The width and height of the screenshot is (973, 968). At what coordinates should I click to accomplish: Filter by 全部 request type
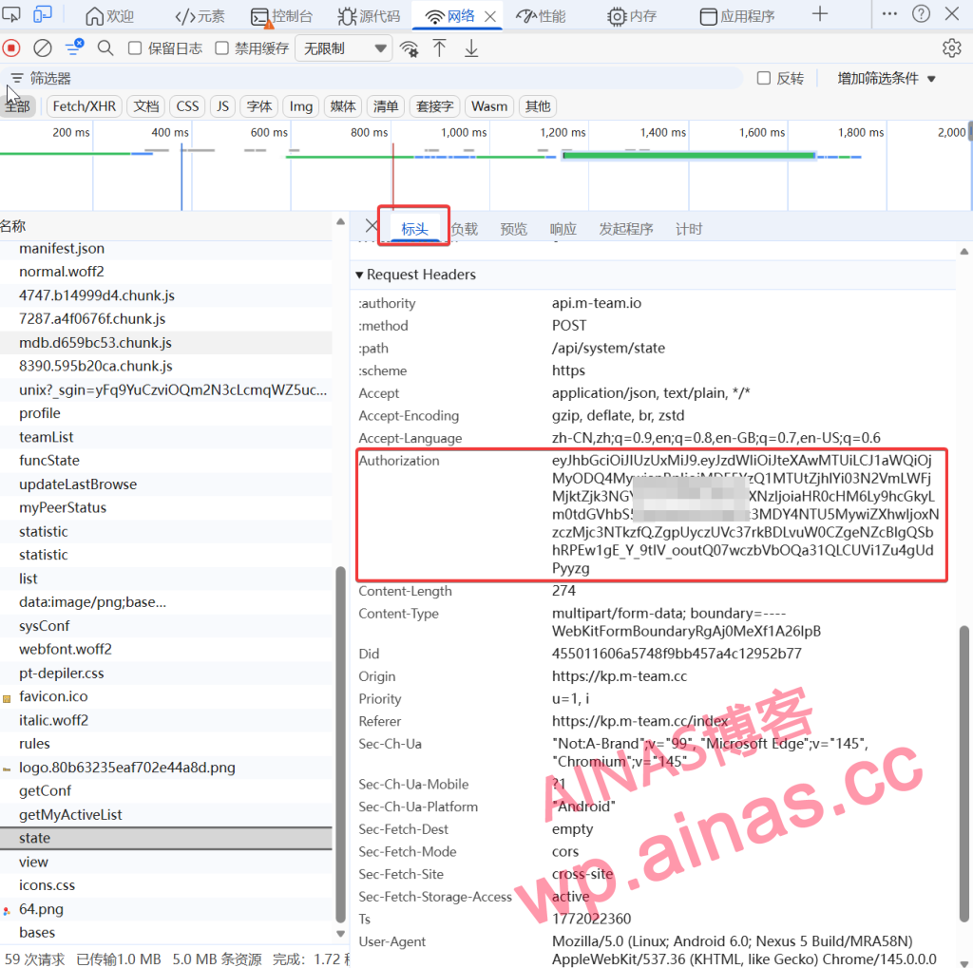(x=18, y=106)
